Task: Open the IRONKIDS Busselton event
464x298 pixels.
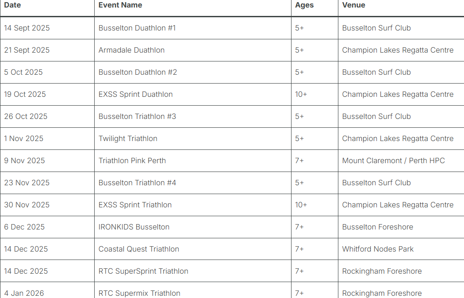Action: (134, 227)
